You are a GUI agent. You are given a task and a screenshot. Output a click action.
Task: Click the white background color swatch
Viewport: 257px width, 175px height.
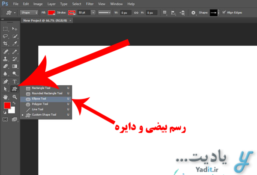tap(13, 111)
